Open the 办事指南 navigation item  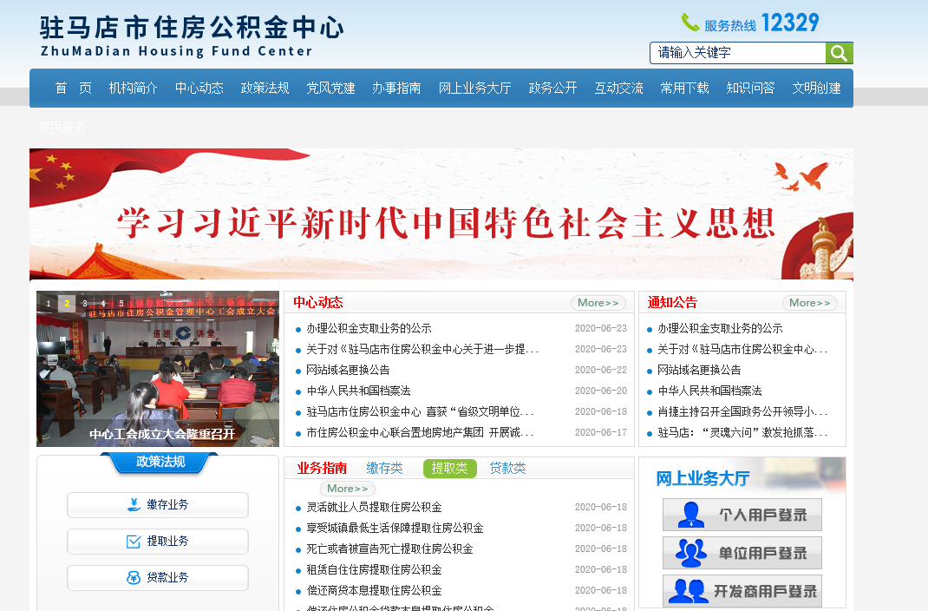click(x=396, y=89)
